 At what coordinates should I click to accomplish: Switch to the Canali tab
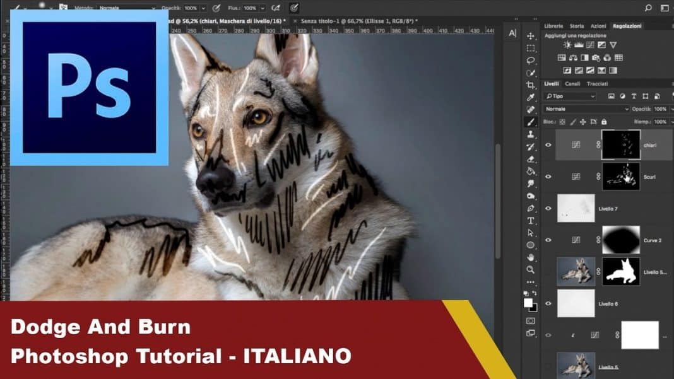(x=572, y=83)
